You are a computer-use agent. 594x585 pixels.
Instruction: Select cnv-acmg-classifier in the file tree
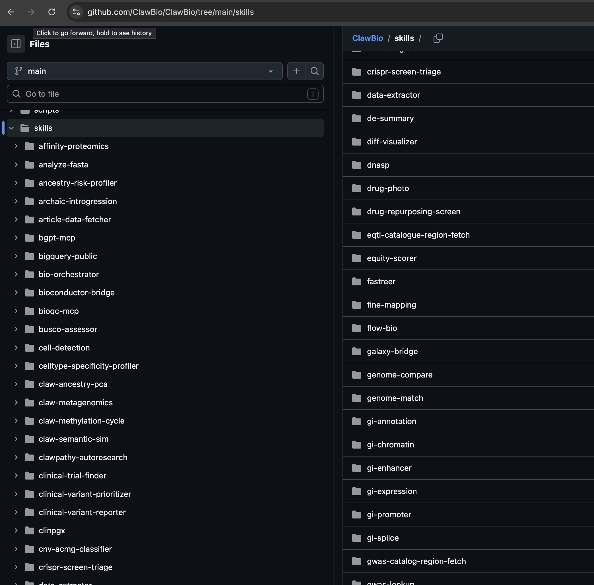coord(75,549)
